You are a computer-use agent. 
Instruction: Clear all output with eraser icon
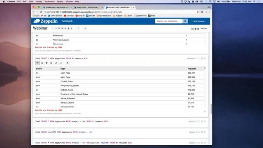(x=62, y=28)
